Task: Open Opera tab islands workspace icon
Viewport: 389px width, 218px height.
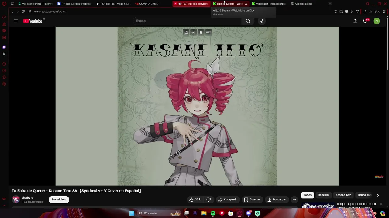Action: click(x=12, y=4)
